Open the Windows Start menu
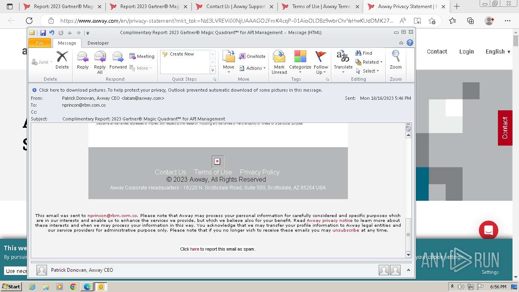Viewport: 519px width, 292px height. coord(11,287)
